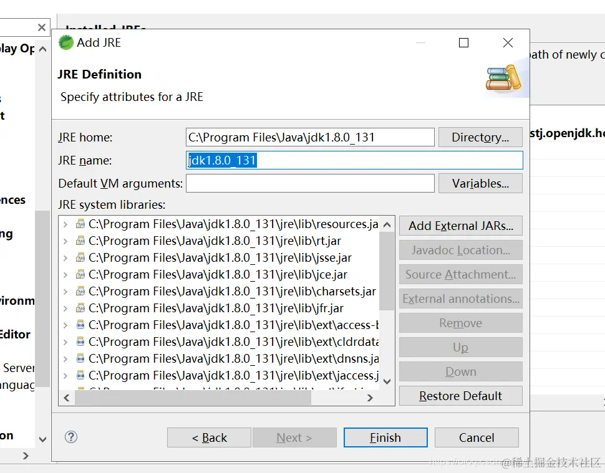Viewport: 605px width, 473px height.
Task: Cancel the Add JRE dialog
Action: tap(477, 437)
